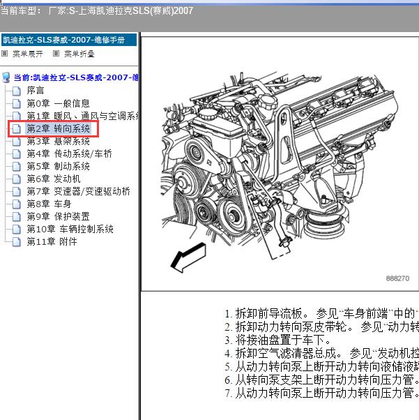Viewport: 419px width, 420px height.
Task: Open the 序言 preface entry
Action: (x=36, y=91)
